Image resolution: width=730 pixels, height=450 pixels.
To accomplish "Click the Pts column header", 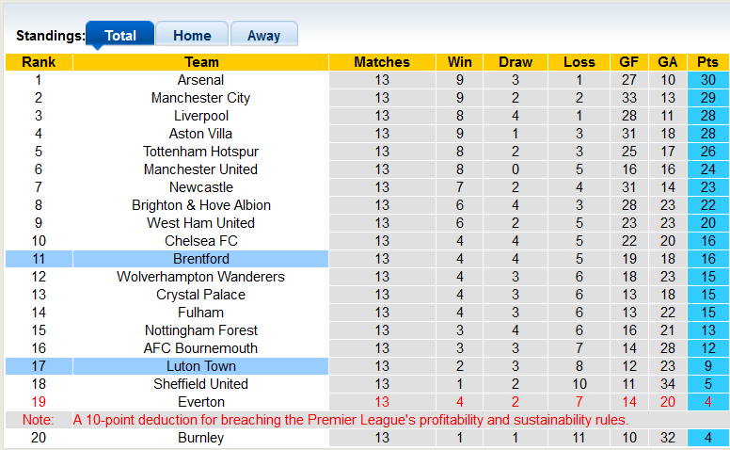I will [707, 62].
